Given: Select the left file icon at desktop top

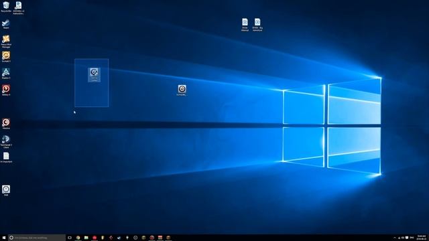Looking at the screenshot, I should point(245,25).
